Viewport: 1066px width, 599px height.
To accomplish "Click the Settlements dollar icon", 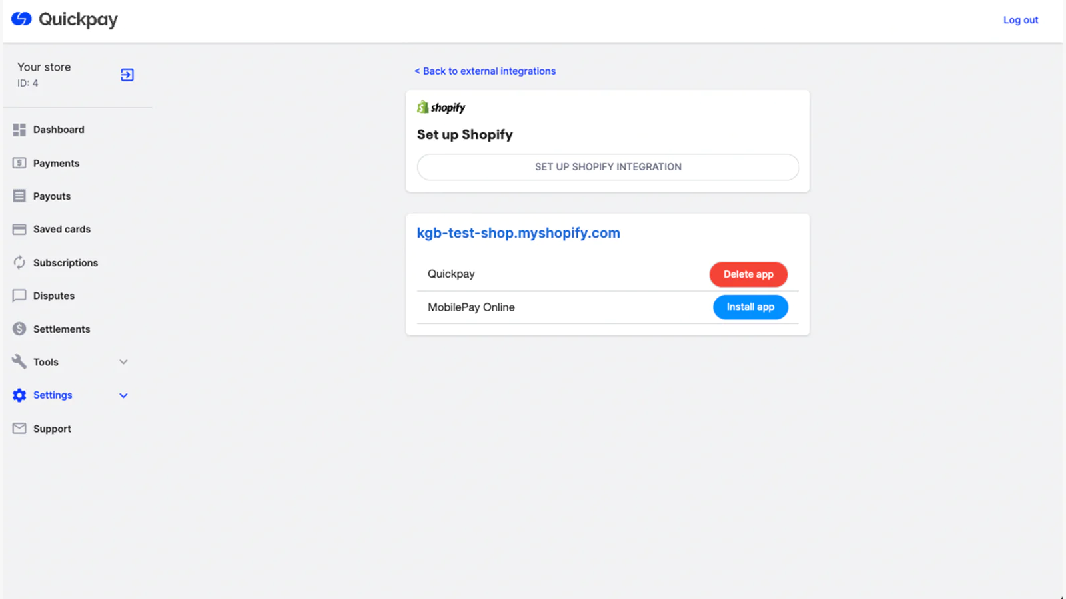I will [19, 329].
